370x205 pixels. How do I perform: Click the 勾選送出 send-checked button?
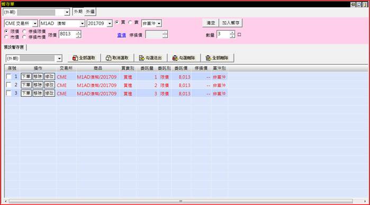[x=150, y=58]
